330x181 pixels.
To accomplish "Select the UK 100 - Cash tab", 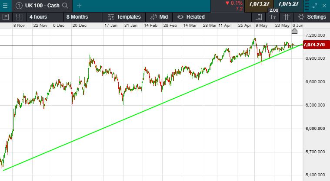I will pyautogui.click(x=42, y=6).
